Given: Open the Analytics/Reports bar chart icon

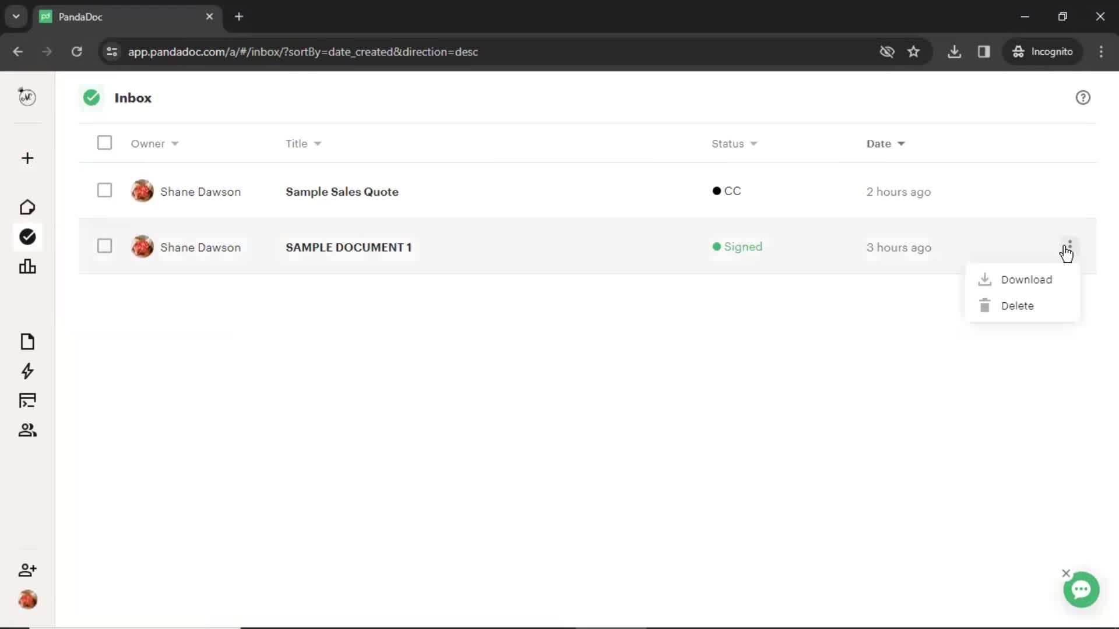Looking at the screenshot, I should (27, 266).
